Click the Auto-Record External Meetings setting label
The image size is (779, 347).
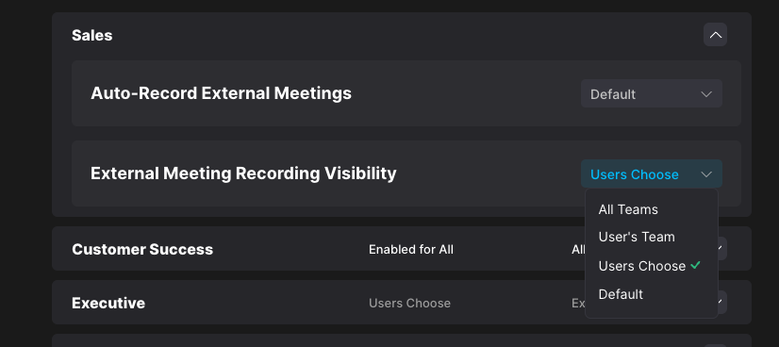pyautogui.click(x=221, y=93)
